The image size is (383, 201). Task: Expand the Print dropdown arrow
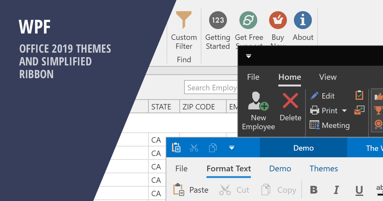[x=344, y=111]
